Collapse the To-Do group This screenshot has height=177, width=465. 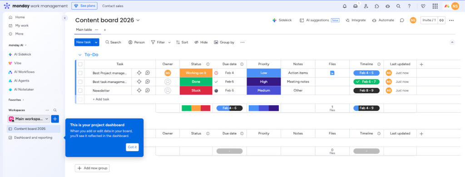[x=79, y=55]
